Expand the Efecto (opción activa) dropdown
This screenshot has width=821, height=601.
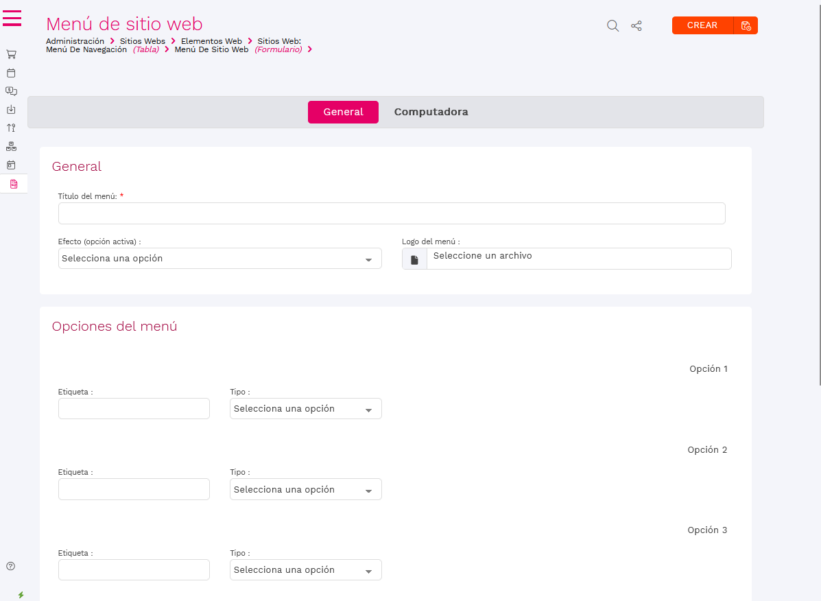tap(219, 259)
